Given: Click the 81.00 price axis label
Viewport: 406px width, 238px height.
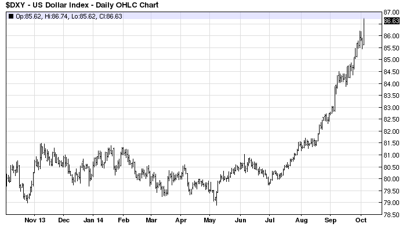Looking at the screenshot, I should click(391, 155).
